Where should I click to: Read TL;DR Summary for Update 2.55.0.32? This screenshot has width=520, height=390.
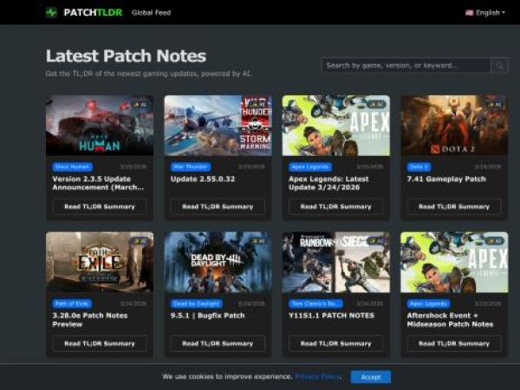point(218,206)
